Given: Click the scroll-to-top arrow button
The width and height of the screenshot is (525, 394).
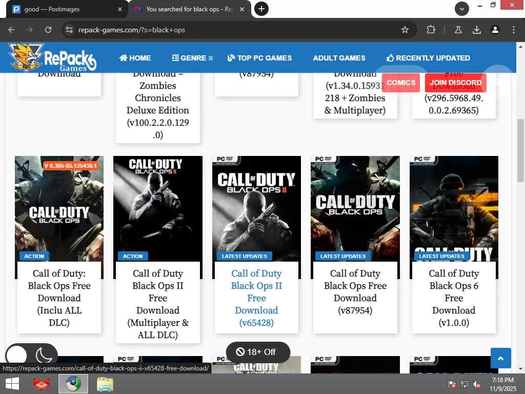Looking at the screenshot, I should point(500,358).
